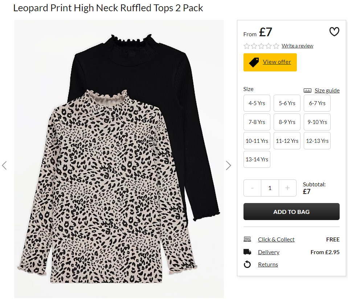Select size 4-5 Yrs
This screenshot has height=302, width=348.
click(x=257, y=103)
